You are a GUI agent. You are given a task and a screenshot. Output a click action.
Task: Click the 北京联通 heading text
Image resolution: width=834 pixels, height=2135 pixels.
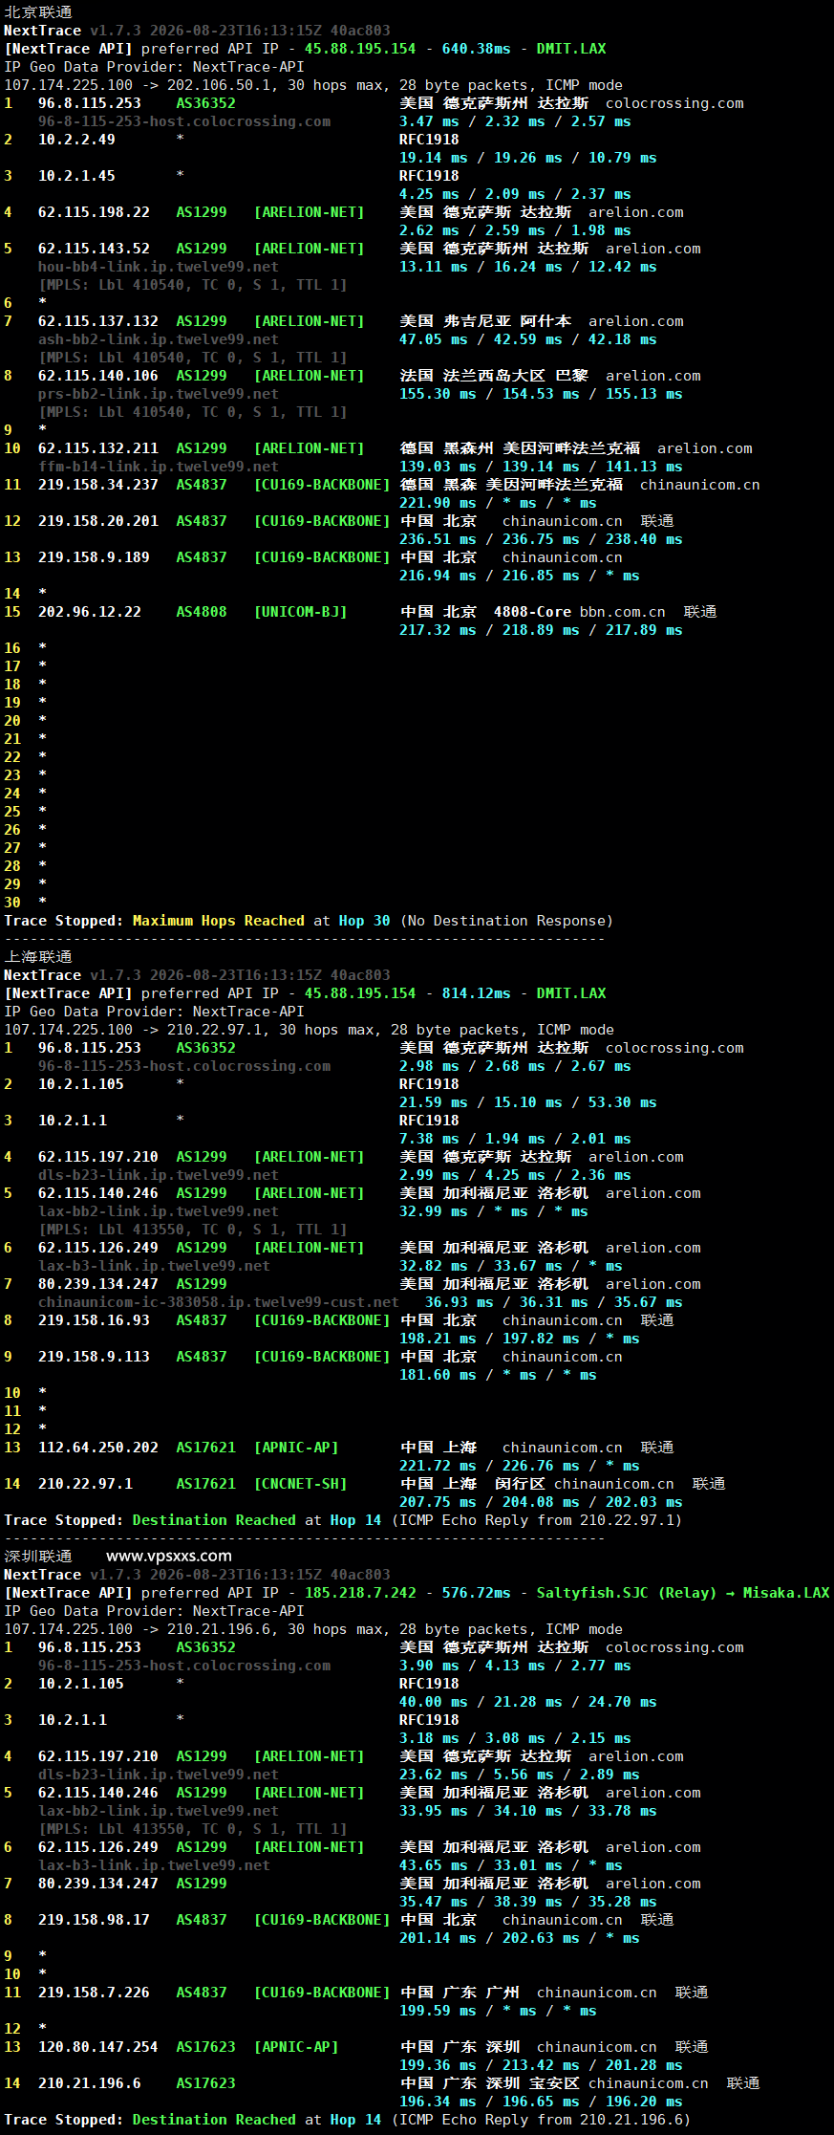38,12
